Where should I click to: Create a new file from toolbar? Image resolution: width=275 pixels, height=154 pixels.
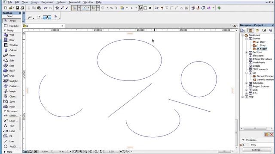6,8
